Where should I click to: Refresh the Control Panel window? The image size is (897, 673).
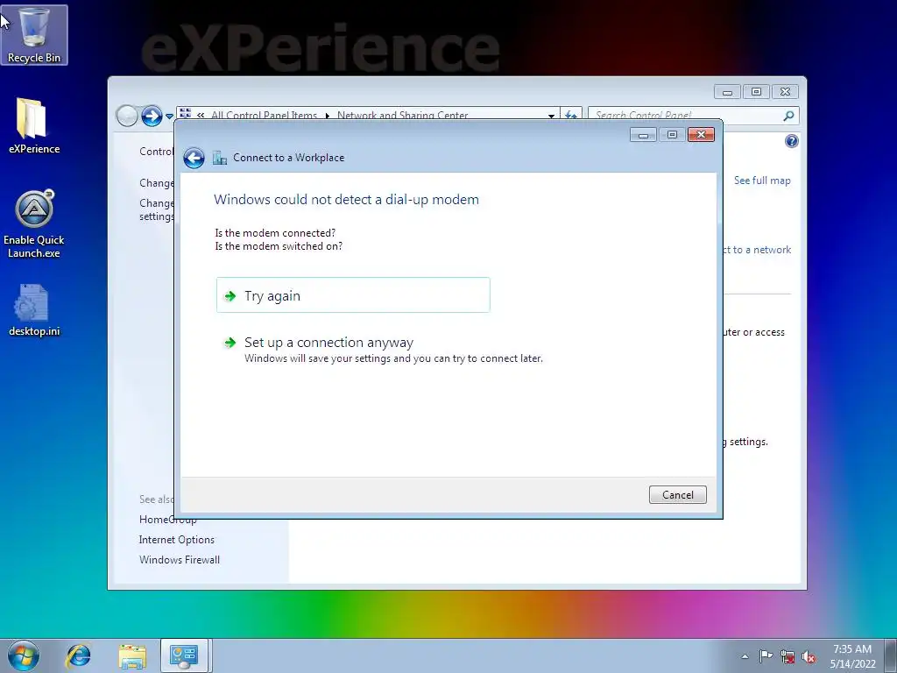pyautogui.click(x=571, y=115)
